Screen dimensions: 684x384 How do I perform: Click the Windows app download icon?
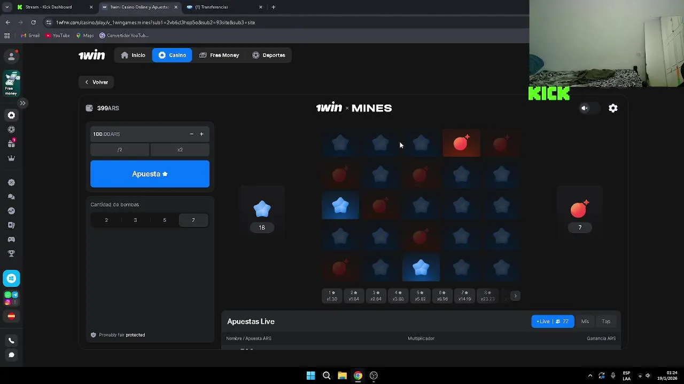[11, 278]
